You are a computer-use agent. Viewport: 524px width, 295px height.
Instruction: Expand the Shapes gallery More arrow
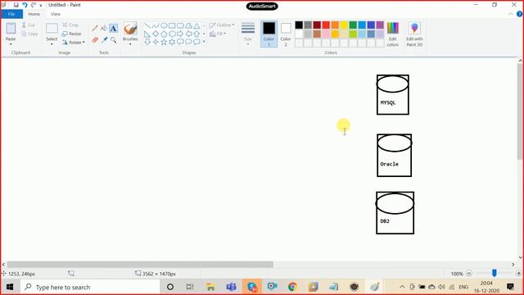[x=204, y=42]
